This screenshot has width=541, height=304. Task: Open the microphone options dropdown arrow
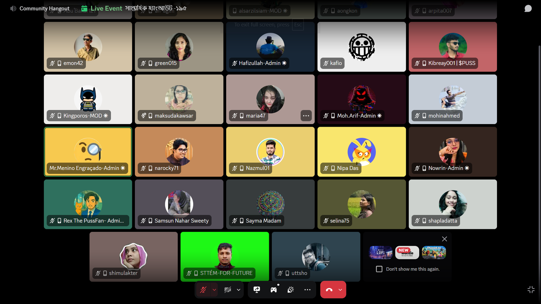coord(214,290)
